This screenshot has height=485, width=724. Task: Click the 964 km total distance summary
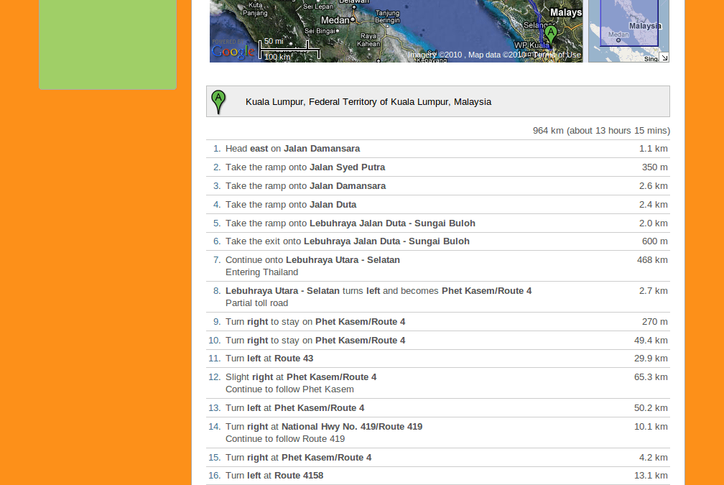pyautogui.click(x=601, y=131)
